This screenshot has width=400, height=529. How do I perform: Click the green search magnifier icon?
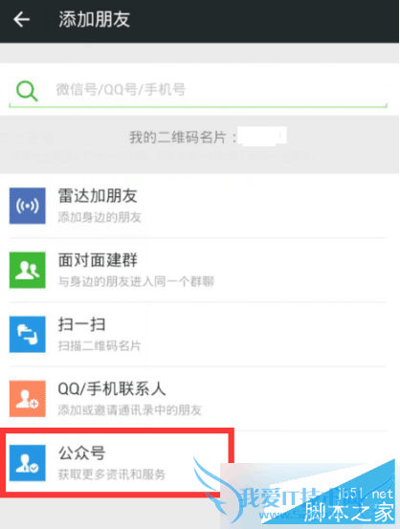point(27,91)
